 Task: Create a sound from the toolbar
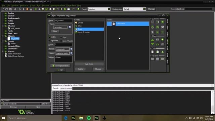[40, 9]
